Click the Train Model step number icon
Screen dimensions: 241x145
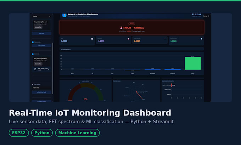coord(33,42)
